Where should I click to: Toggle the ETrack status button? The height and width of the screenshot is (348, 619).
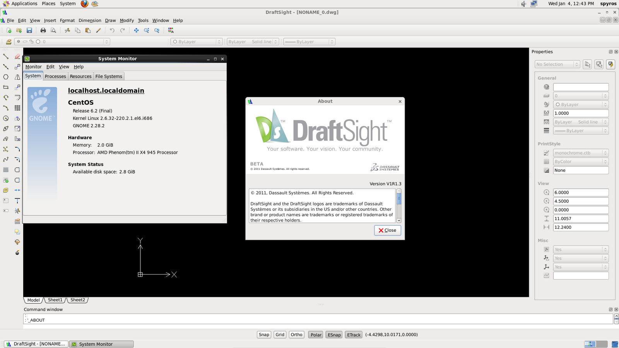tap(354, 335)
